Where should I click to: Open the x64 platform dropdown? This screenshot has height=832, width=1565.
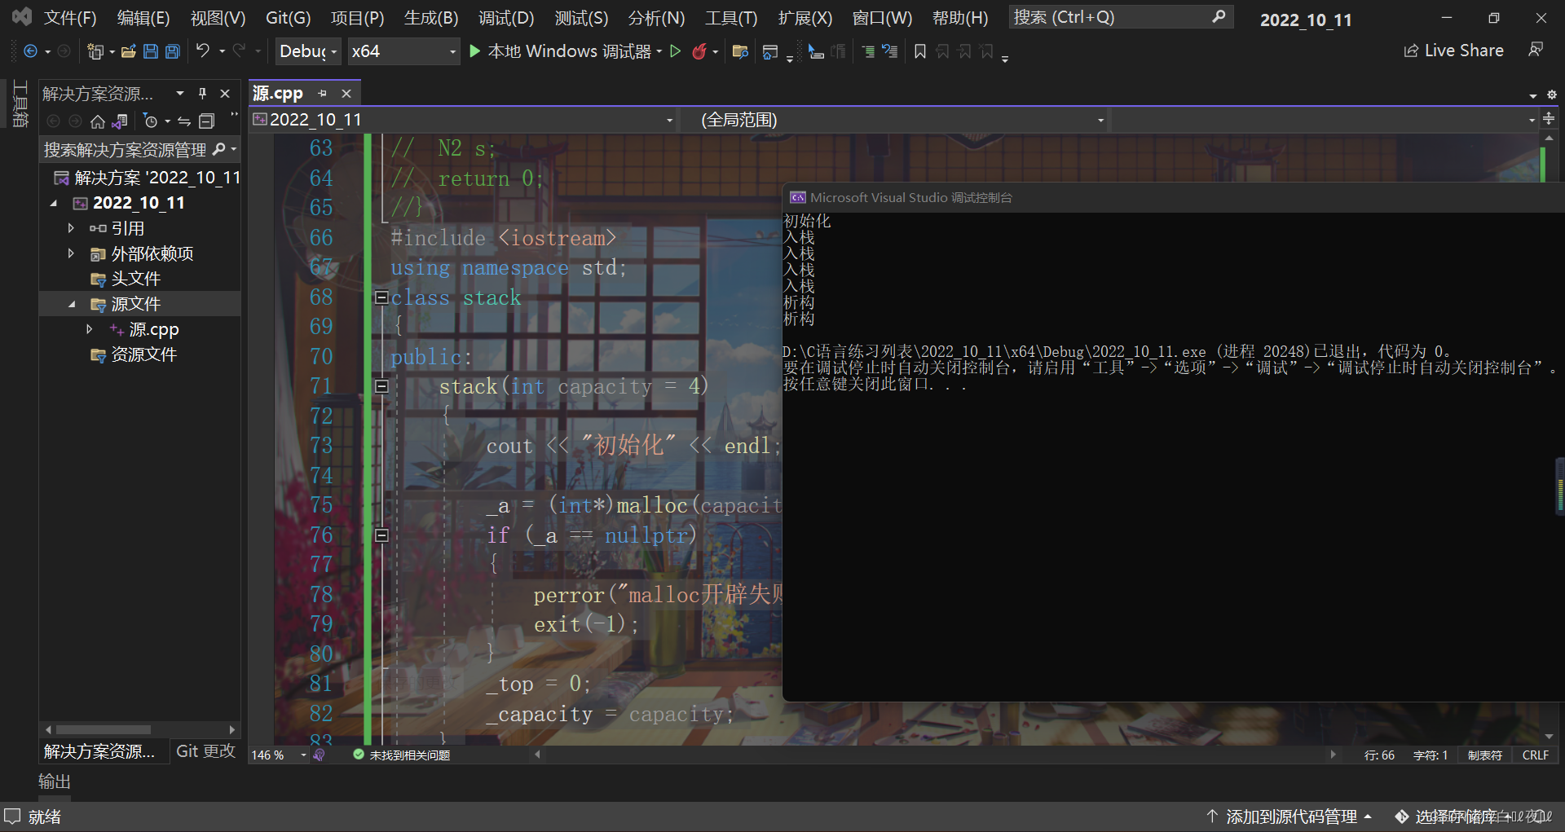click(403, 51)
